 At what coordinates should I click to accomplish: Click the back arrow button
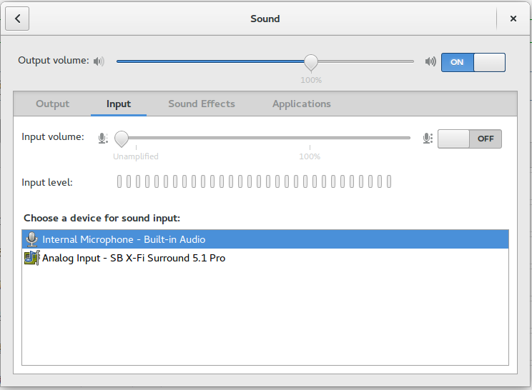(17, 19)
